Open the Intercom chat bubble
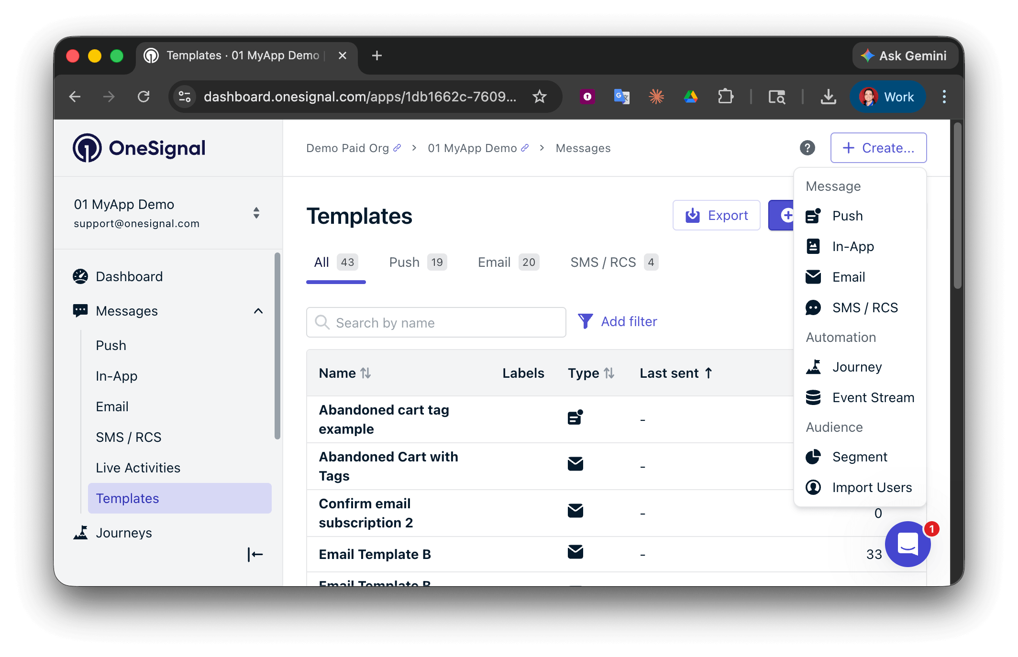The height and width of the screenshot is (657, 1018). (907, 544)
